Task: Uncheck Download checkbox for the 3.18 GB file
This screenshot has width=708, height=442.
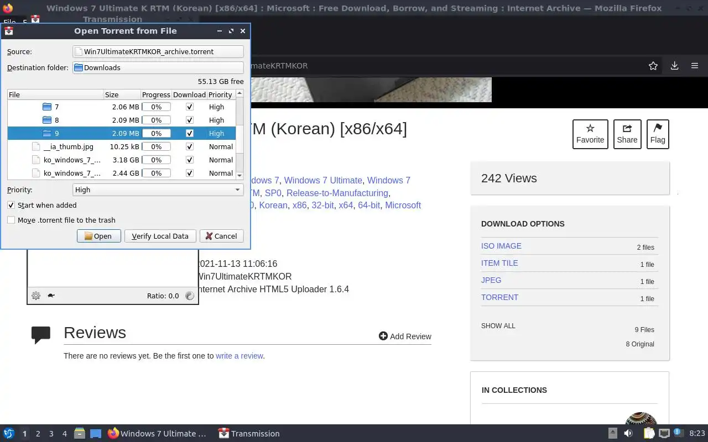Action: click(x=190, y=160)
